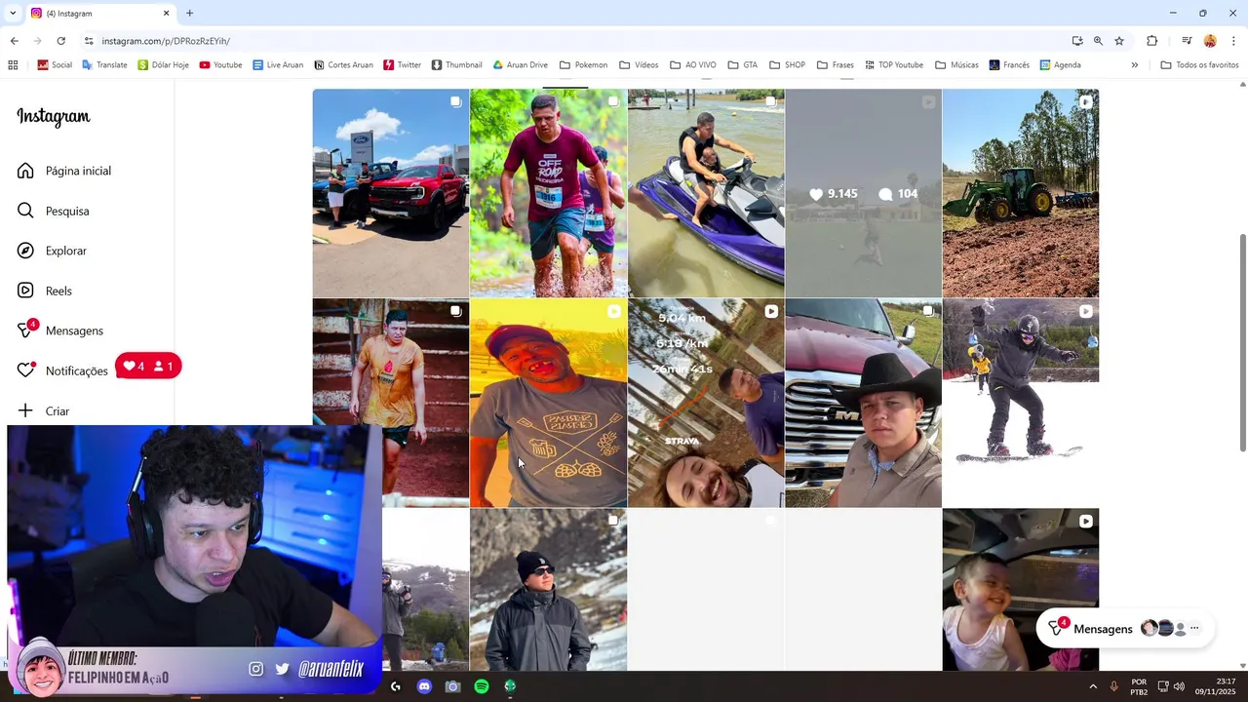Open the snowboarder reel

(x=1021, y=403)
